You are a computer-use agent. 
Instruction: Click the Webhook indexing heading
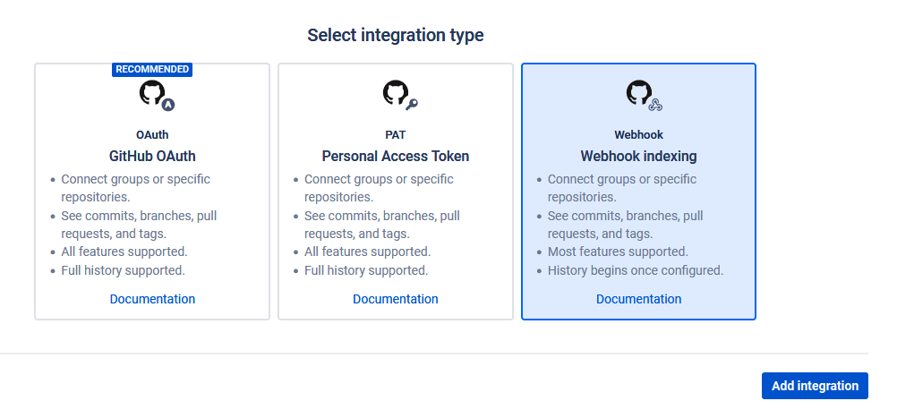pos(638,156)
